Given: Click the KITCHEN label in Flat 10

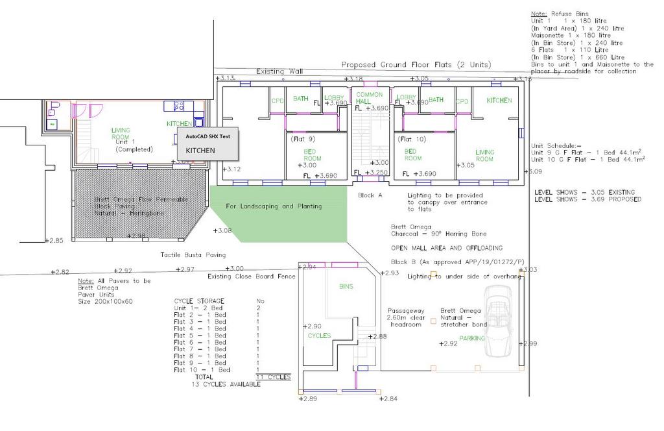Looking at the screenshot, I should [499, 101].
